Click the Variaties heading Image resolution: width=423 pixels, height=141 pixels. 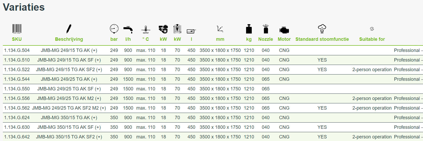click(x=24, y=7)
